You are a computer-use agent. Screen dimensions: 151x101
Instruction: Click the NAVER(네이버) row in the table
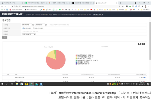tap(75, 77)
